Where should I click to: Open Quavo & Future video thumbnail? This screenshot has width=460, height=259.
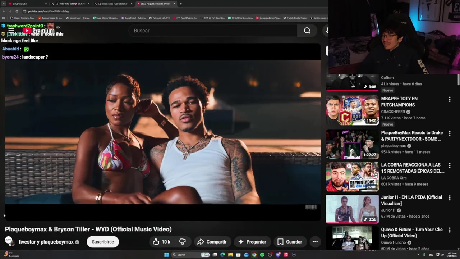(x=352, y=238)
